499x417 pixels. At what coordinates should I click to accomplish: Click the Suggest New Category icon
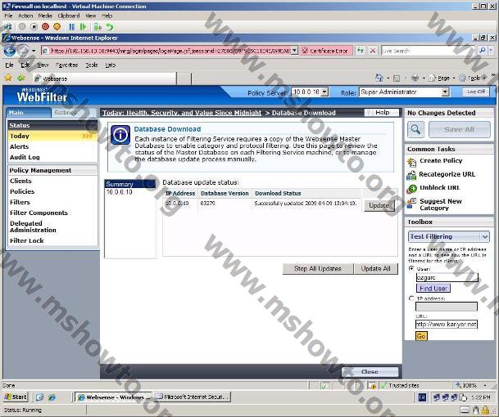[411, 204]
